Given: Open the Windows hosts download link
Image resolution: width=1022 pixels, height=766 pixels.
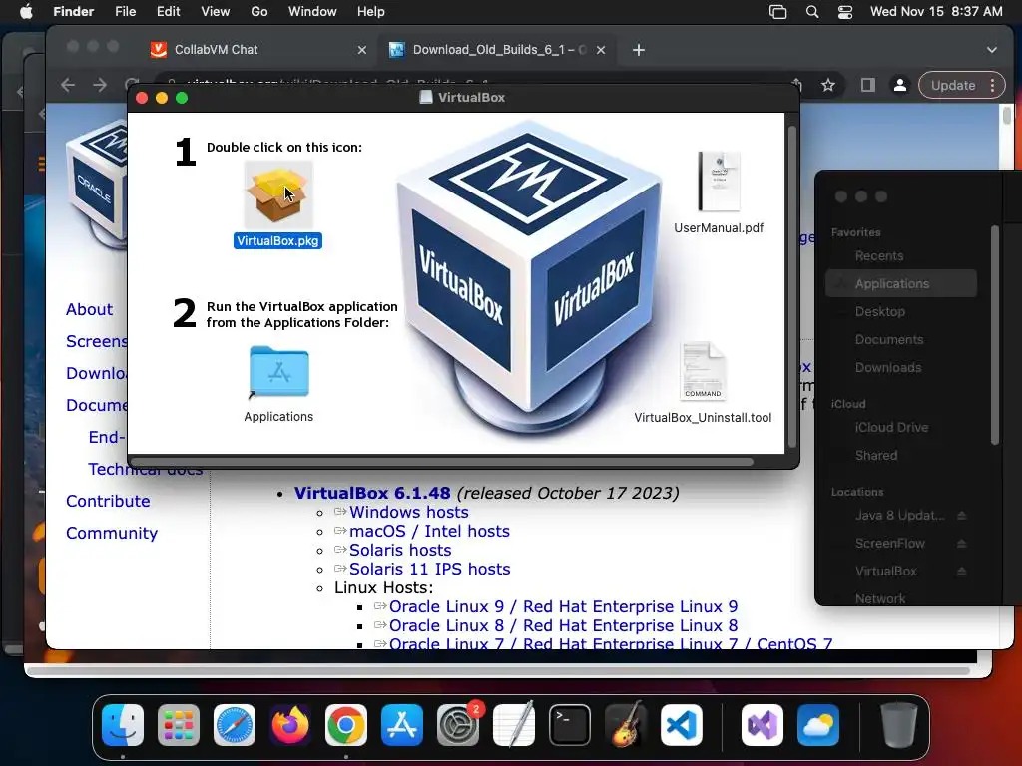Looking at the screenshot, I should (x=408, y=512).
